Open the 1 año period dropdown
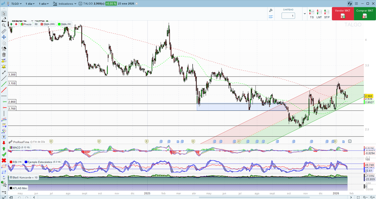Image resolution: width=376 pixels, height=199 pixels. click(x=44, y=4)
